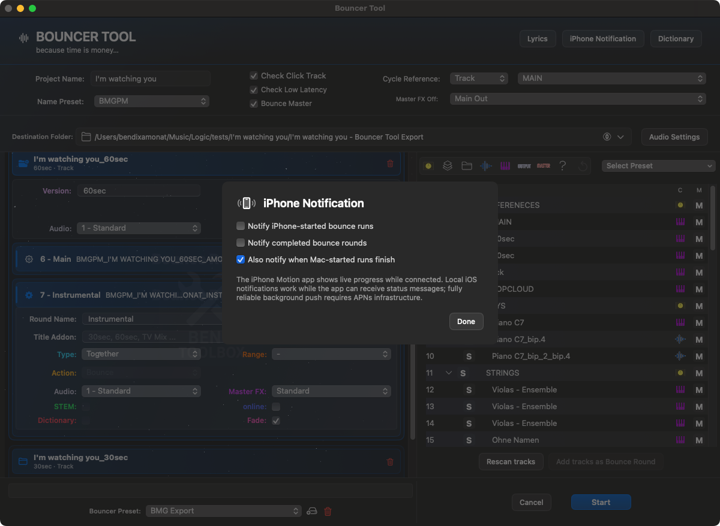Click the OUTPUT icon in track toolbar
Screen dimensions: 720x526
524,166
